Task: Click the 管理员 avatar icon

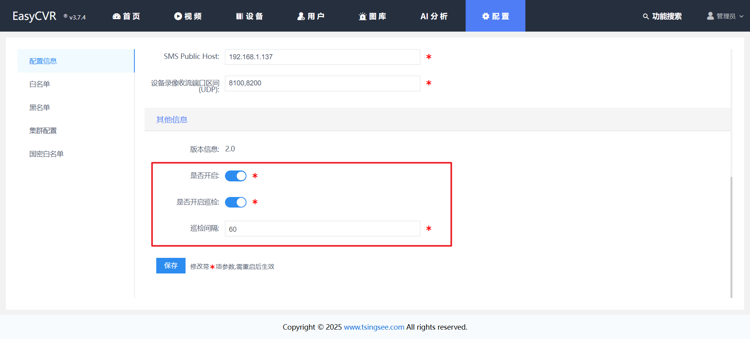Action: pos(710,16)
